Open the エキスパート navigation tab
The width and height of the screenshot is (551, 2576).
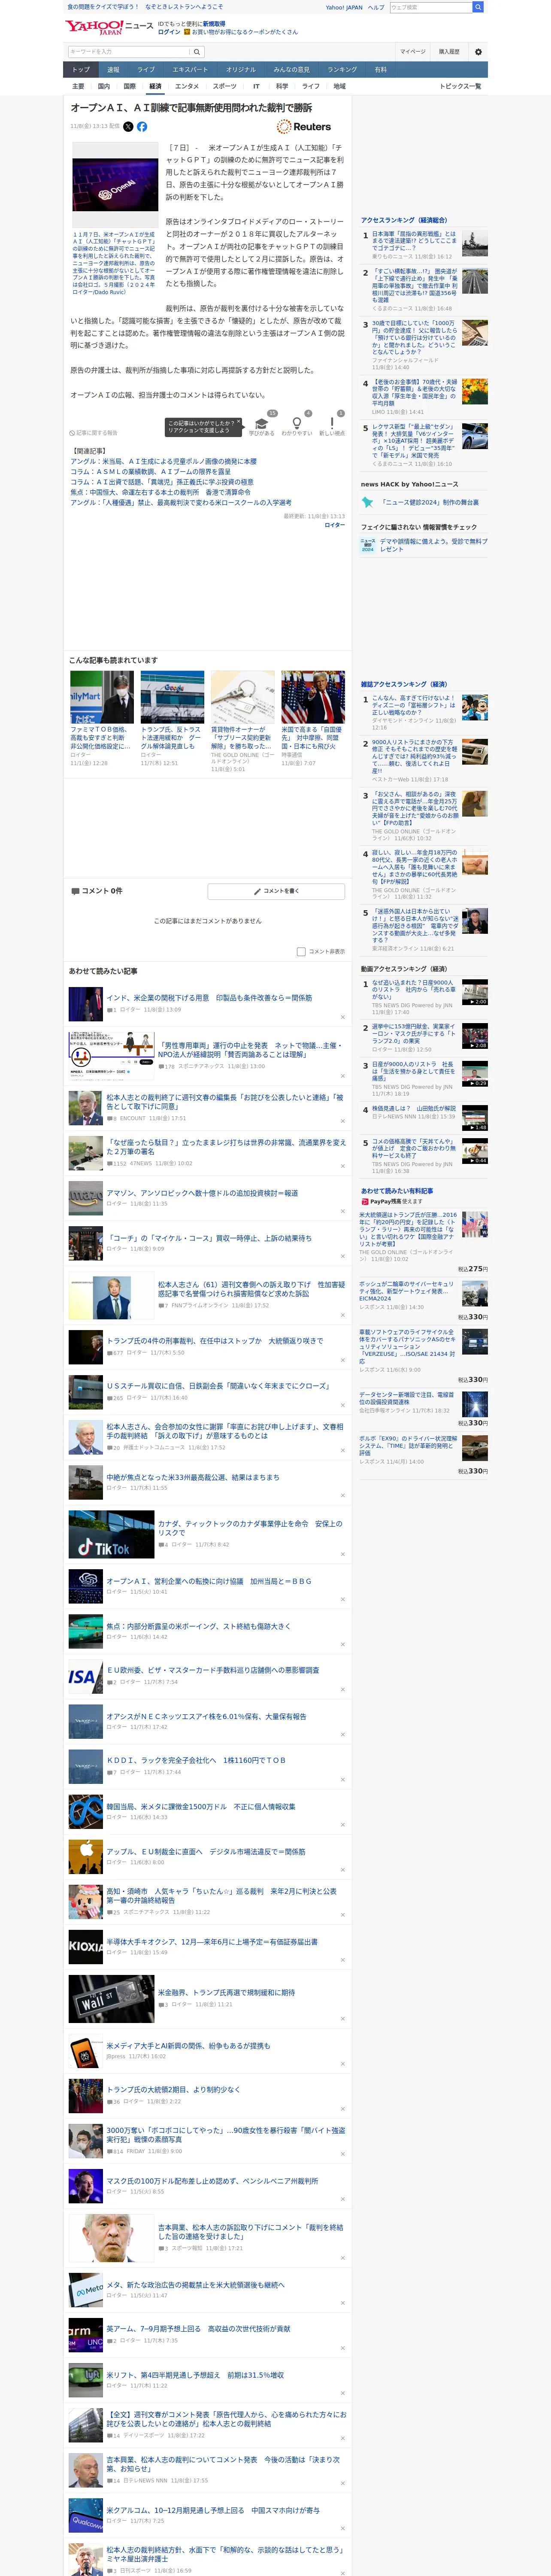tap(190, 70)
